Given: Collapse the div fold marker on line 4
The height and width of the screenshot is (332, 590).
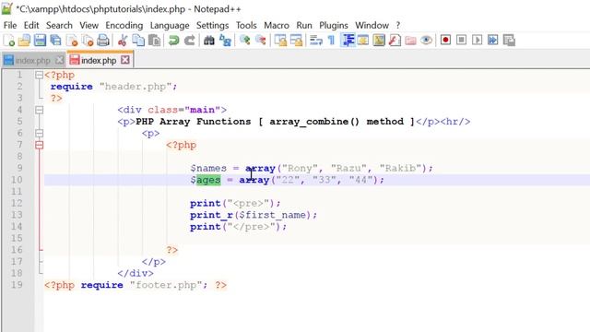Looking at the screenshot, I should (x=39, y=110).
